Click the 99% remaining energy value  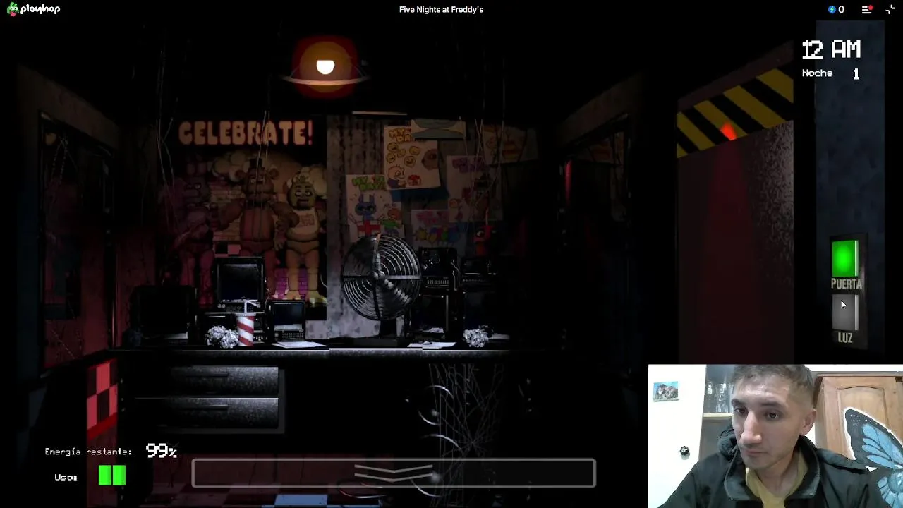pyautogui.click(x=161, y=451)
